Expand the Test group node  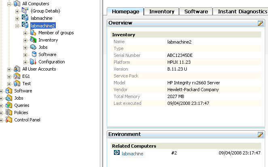[x=9, y=84]
